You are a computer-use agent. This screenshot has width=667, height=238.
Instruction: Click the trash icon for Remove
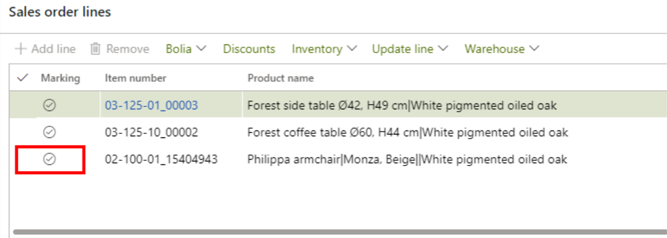pyautogui.click(x=96, y=49)
